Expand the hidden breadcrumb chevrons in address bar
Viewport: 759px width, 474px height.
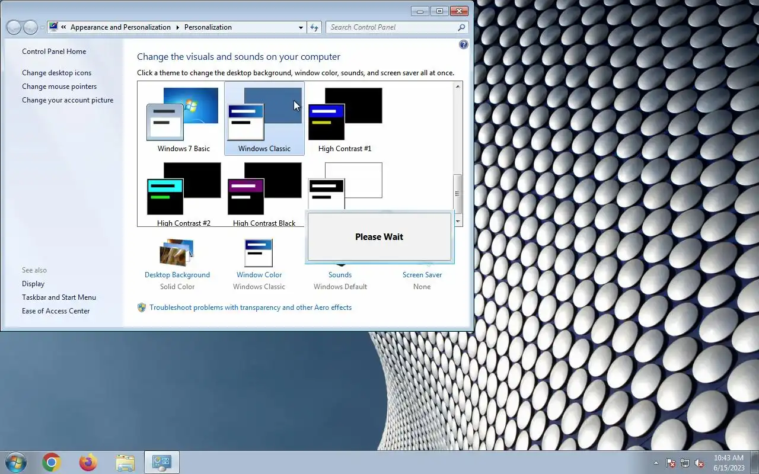(63, 27)
